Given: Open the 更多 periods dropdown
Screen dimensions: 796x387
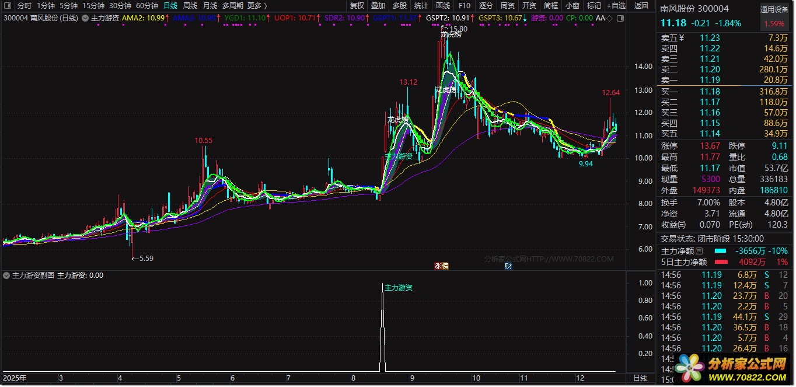Looking at the screenshot, I should (257, 6).
